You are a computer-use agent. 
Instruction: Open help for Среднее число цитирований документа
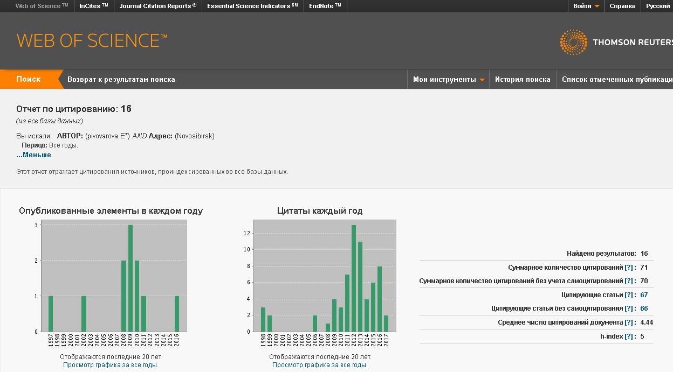tap(628, 322)
